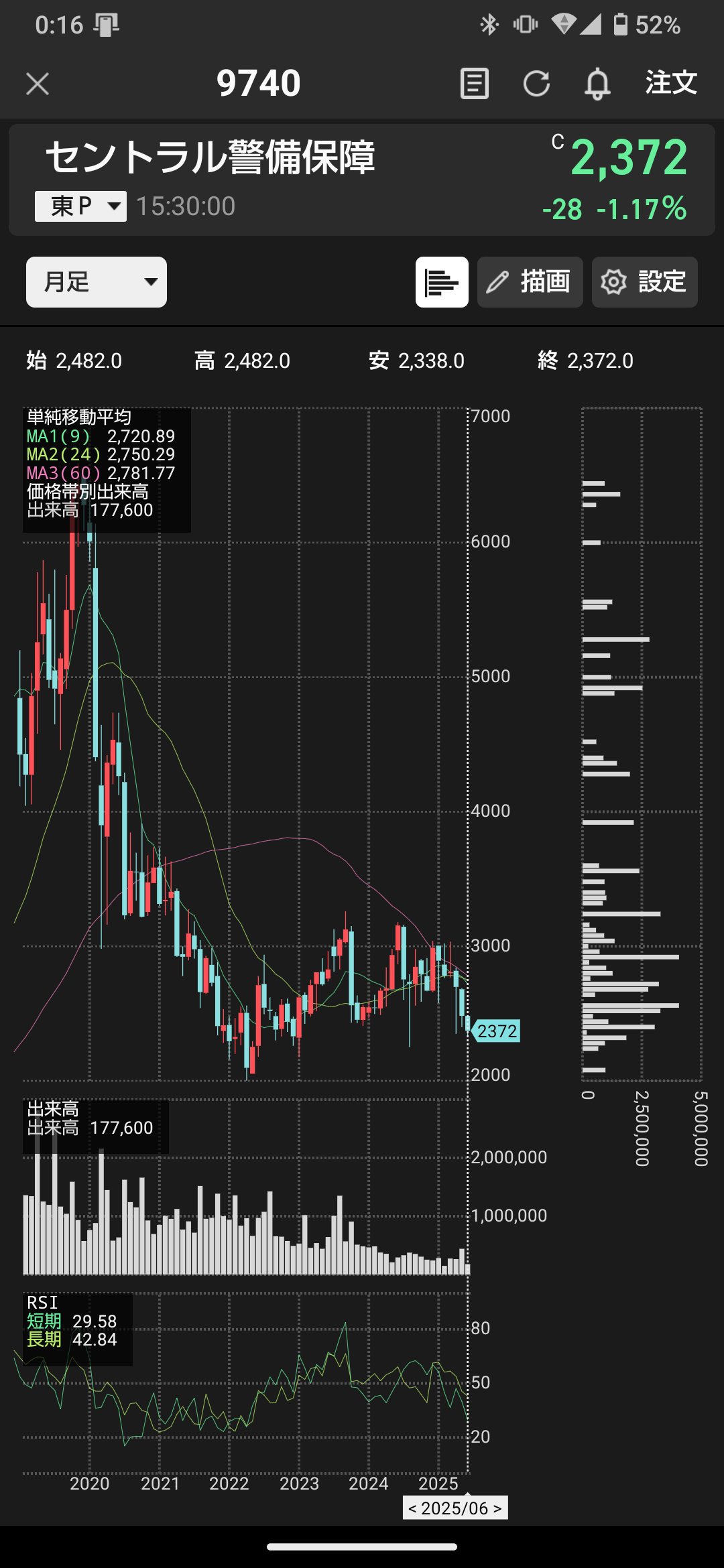Tap the MA1(9) moving average legend
Screen dimensions: 724x1568
(x=101, y=436)
